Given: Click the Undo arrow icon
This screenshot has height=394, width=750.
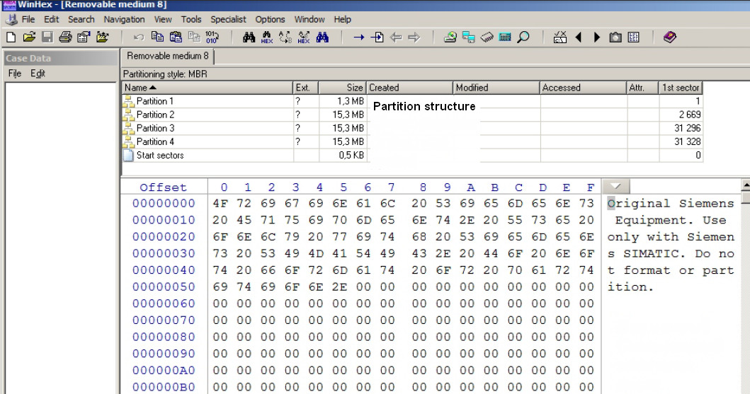Looking at the screenshot, I should [139, 37].
